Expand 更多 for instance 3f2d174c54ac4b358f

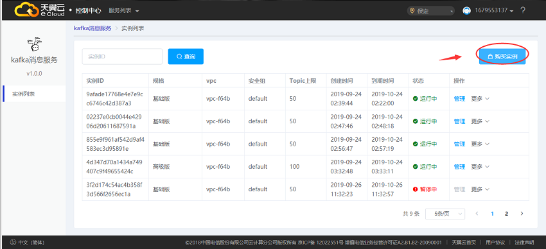[x=480, y=189]
